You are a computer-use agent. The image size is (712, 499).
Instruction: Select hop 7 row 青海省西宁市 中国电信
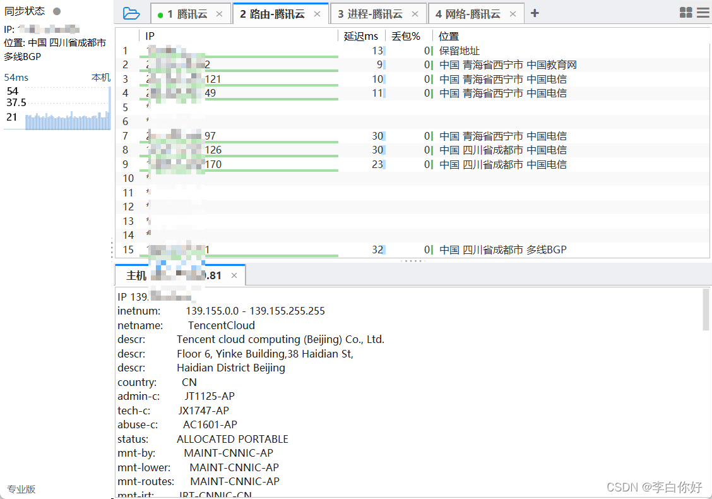click(412, 136)
